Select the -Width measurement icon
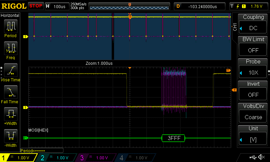Screen dimensions: 270x162 point(11,136)
